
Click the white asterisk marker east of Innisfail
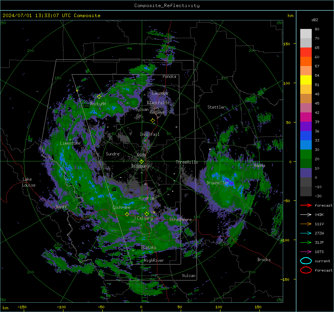point(176,127)
